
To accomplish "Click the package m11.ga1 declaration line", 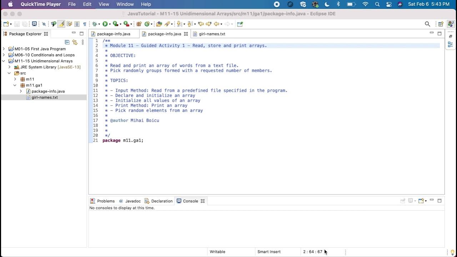I will click(x=123, y=140).
